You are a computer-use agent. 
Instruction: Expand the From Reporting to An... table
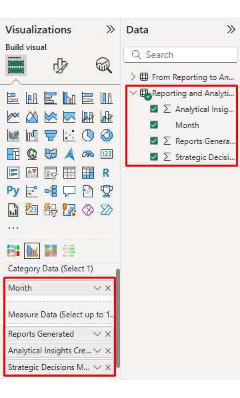pos(133,77)
